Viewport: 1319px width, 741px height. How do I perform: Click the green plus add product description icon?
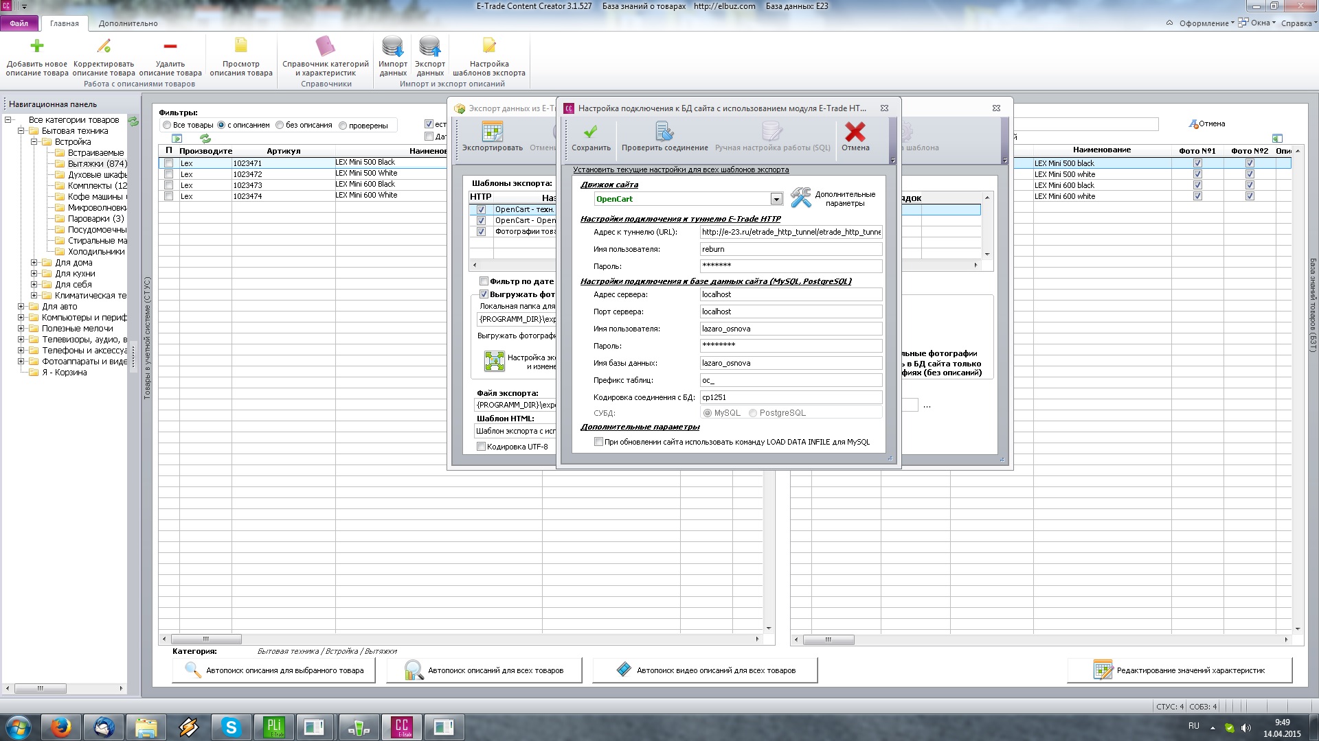tap(37, 46)
